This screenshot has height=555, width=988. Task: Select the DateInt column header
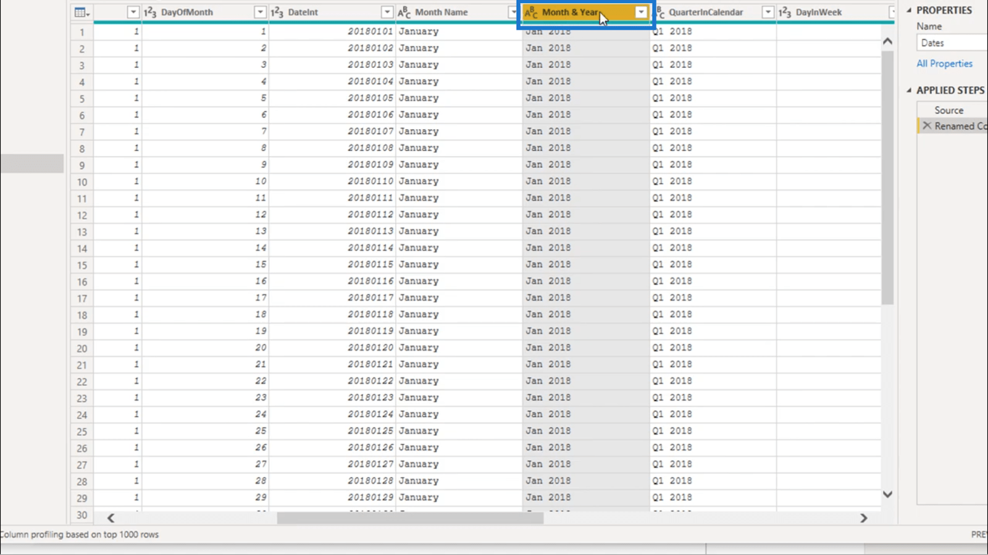pyautogui.click(x=303, y=12)
